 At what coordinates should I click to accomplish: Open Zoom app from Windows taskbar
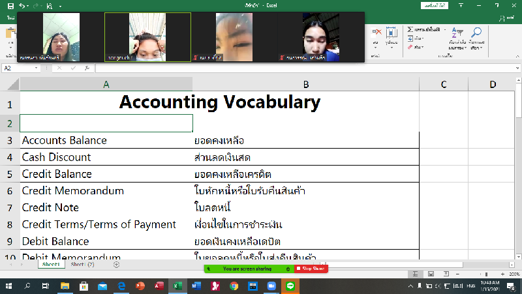[271, 286]
